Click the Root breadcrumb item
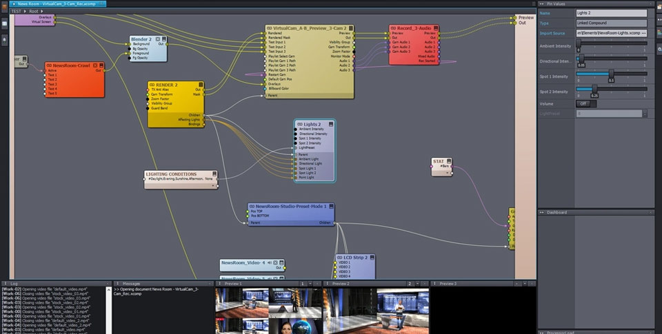 [34, 12]
